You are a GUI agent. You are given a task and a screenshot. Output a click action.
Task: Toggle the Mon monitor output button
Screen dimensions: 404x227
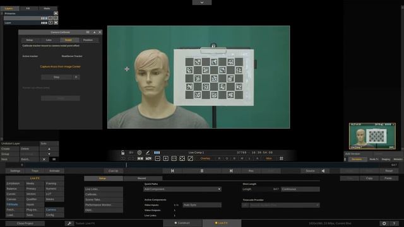[269, 158]
